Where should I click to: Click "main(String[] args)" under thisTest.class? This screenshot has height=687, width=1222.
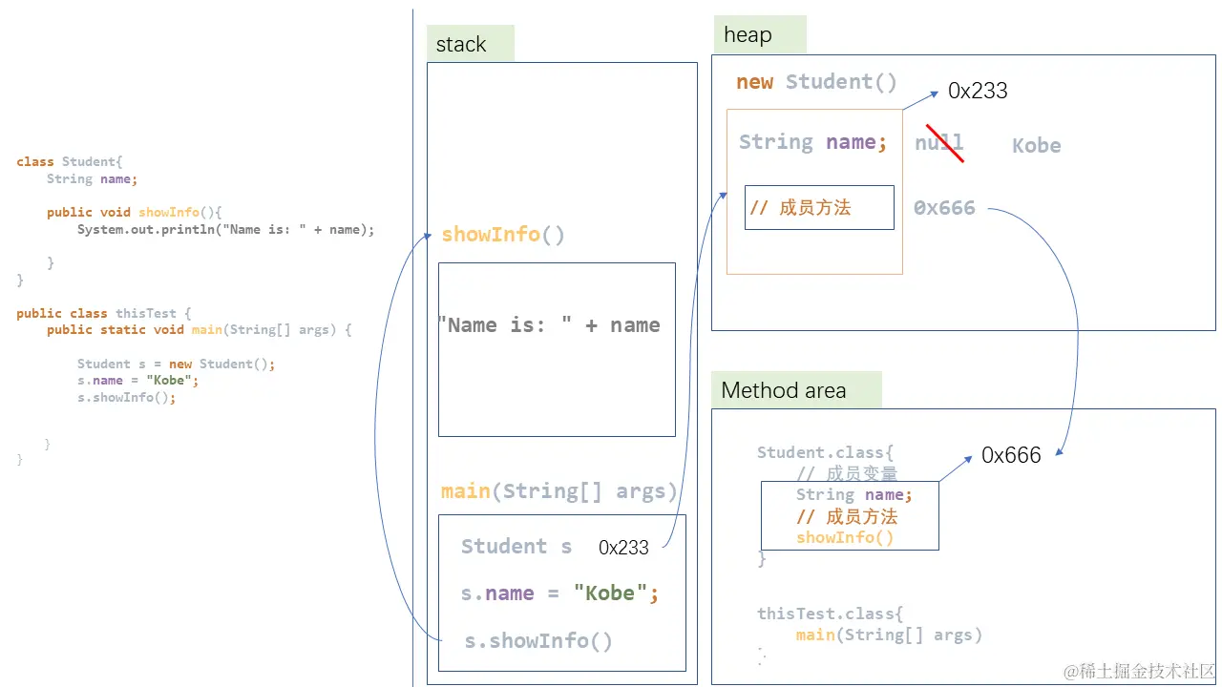click(x=889, y=635)
